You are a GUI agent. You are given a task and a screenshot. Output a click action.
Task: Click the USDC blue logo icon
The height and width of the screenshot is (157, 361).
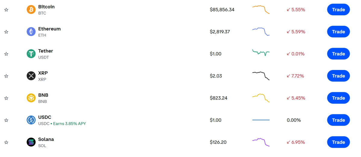tap(31, 120)
